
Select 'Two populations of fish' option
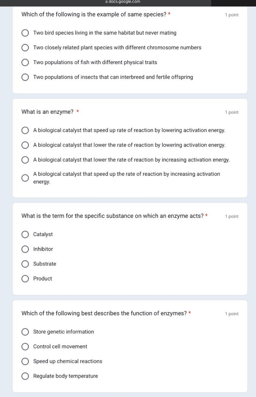coord(25,62)
